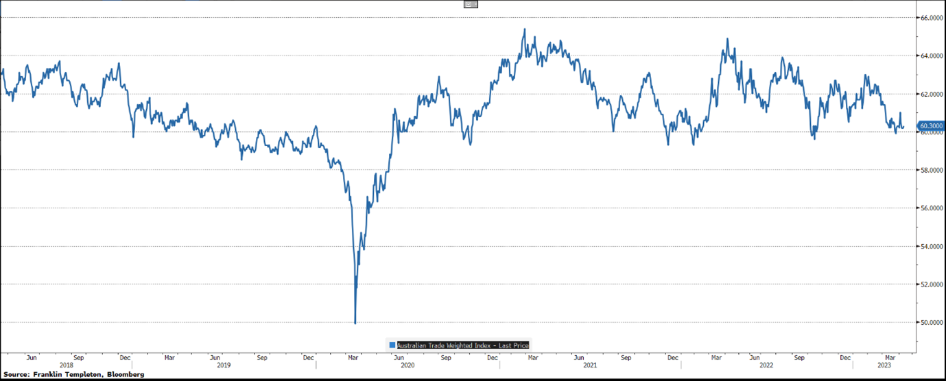This screenshot has height=381, width=946.
Task: Click the small panel handle icon above the chart
Action: [x=471, y=4]
